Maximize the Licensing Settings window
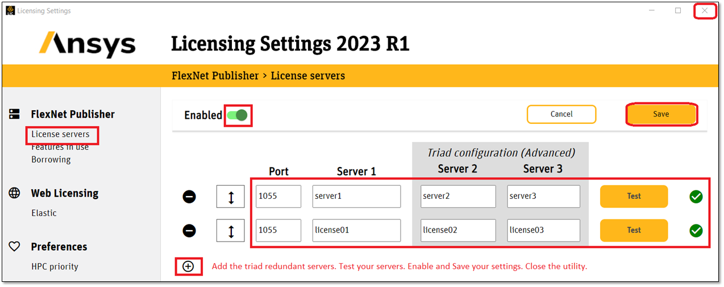724x287 pixels. click(x=678, y=10)
